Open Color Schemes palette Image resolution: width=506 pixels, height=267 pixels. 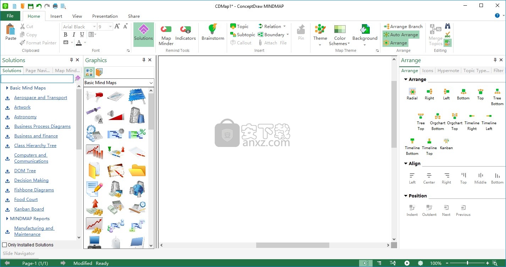(x=340, y=36)
